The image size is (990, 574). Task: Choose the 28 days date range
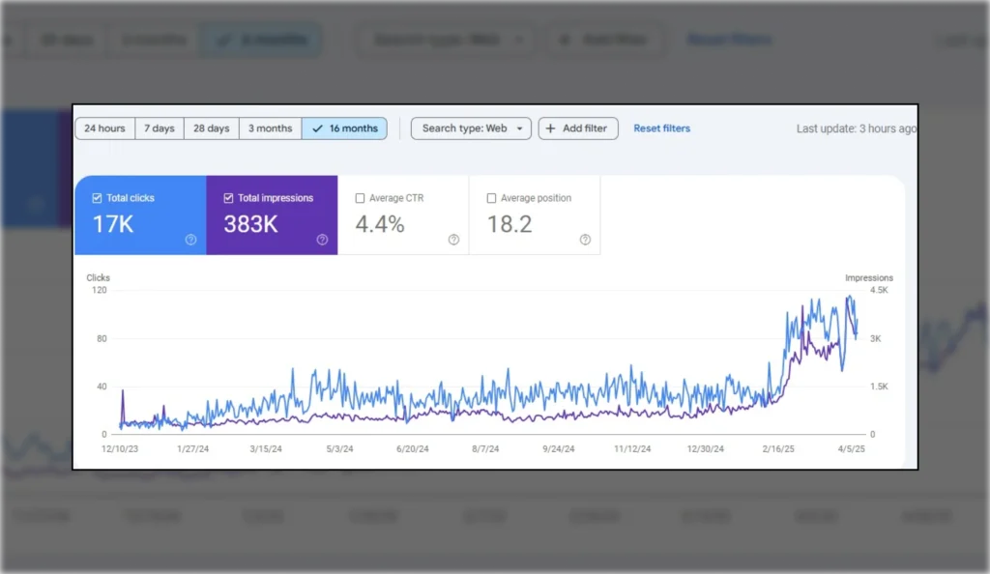(211, 129)
